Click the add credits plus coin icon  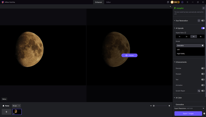178,2
